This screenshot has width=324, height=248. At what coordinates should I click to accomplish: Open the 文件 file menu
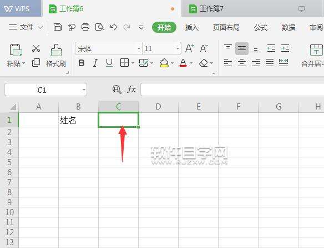click(26, 27)
